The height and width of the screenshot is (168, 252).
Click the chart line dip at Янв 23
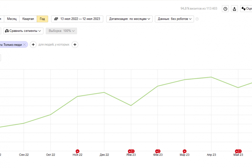131,105
